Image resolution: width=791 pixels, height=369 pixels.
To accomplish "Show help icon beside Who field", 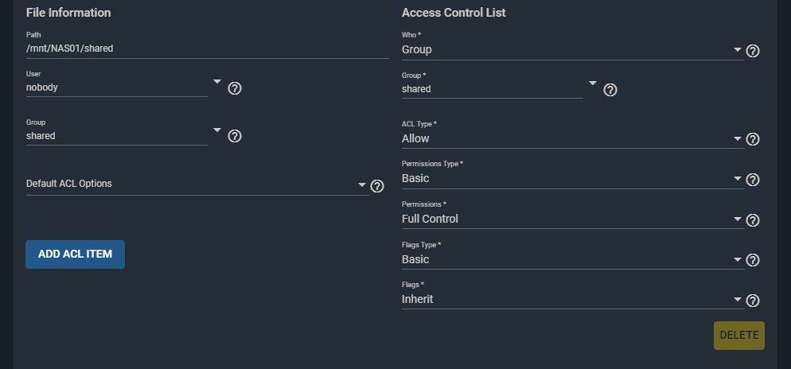I will pyautogui.click(x=753, y=51).
